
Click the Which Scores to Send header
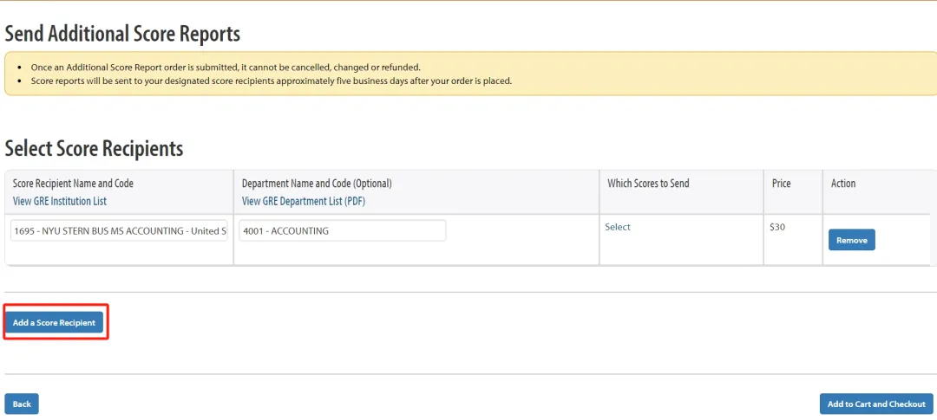[x=648, y=184]
